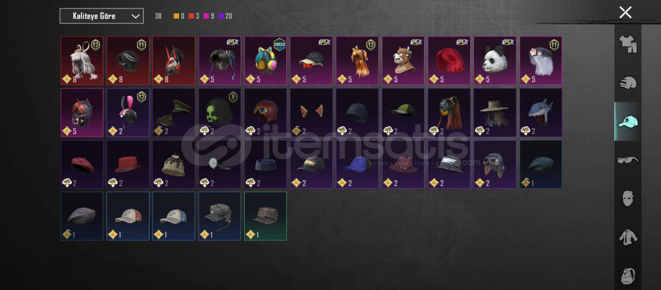The height and width of the screenshot is (290, 661).
Task: Filter by the purple rarity count 20
Action: pyautogui.click(x=225, y=16)
